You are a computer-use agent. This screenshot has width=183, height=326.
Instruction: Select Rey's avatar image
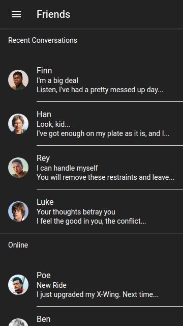[x=18, y=168]
